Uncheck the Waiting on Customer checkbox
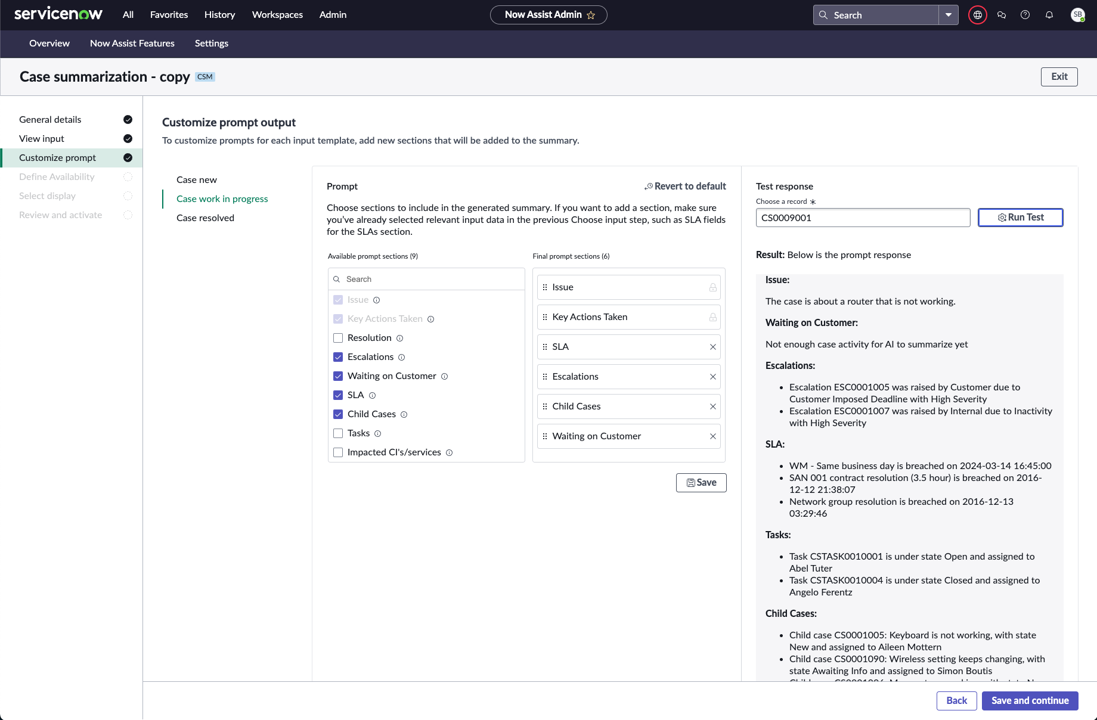Screen dimensions: 1097x720 pos(338,376)
